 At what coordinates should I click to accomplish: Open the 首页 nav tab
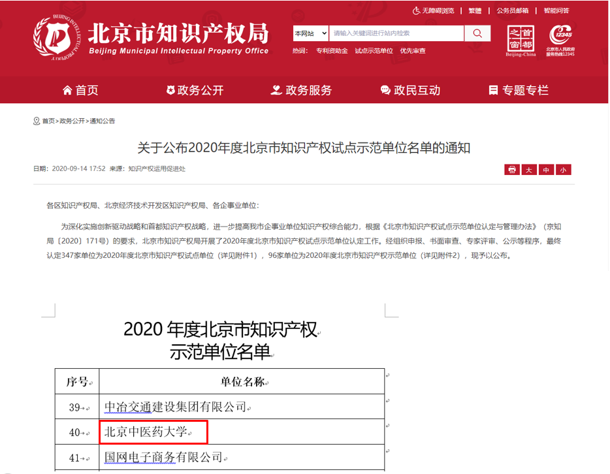click(80, 90)
